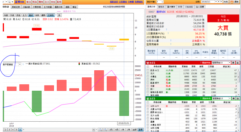The height and width of the screenshot is (132, 241).
Task: Open the 行事曆 link
Action: [x=131, y=2]
